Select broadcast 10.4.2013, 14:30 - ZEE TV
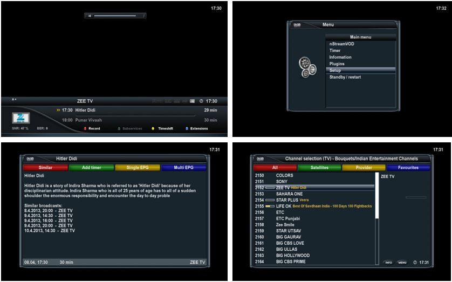 pyautogui.click(x=50, y=231)
